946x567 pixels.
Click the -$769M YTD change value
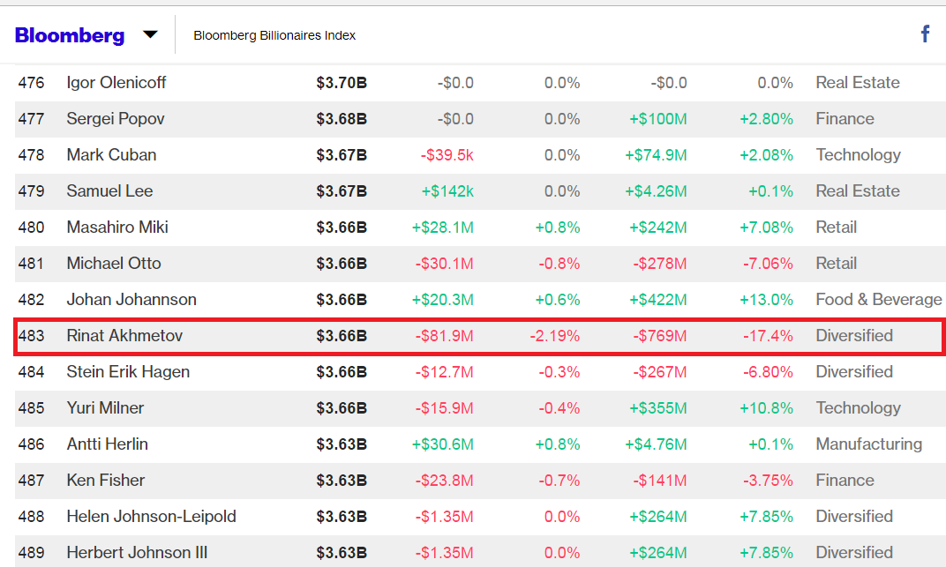(x=659, y=336)
